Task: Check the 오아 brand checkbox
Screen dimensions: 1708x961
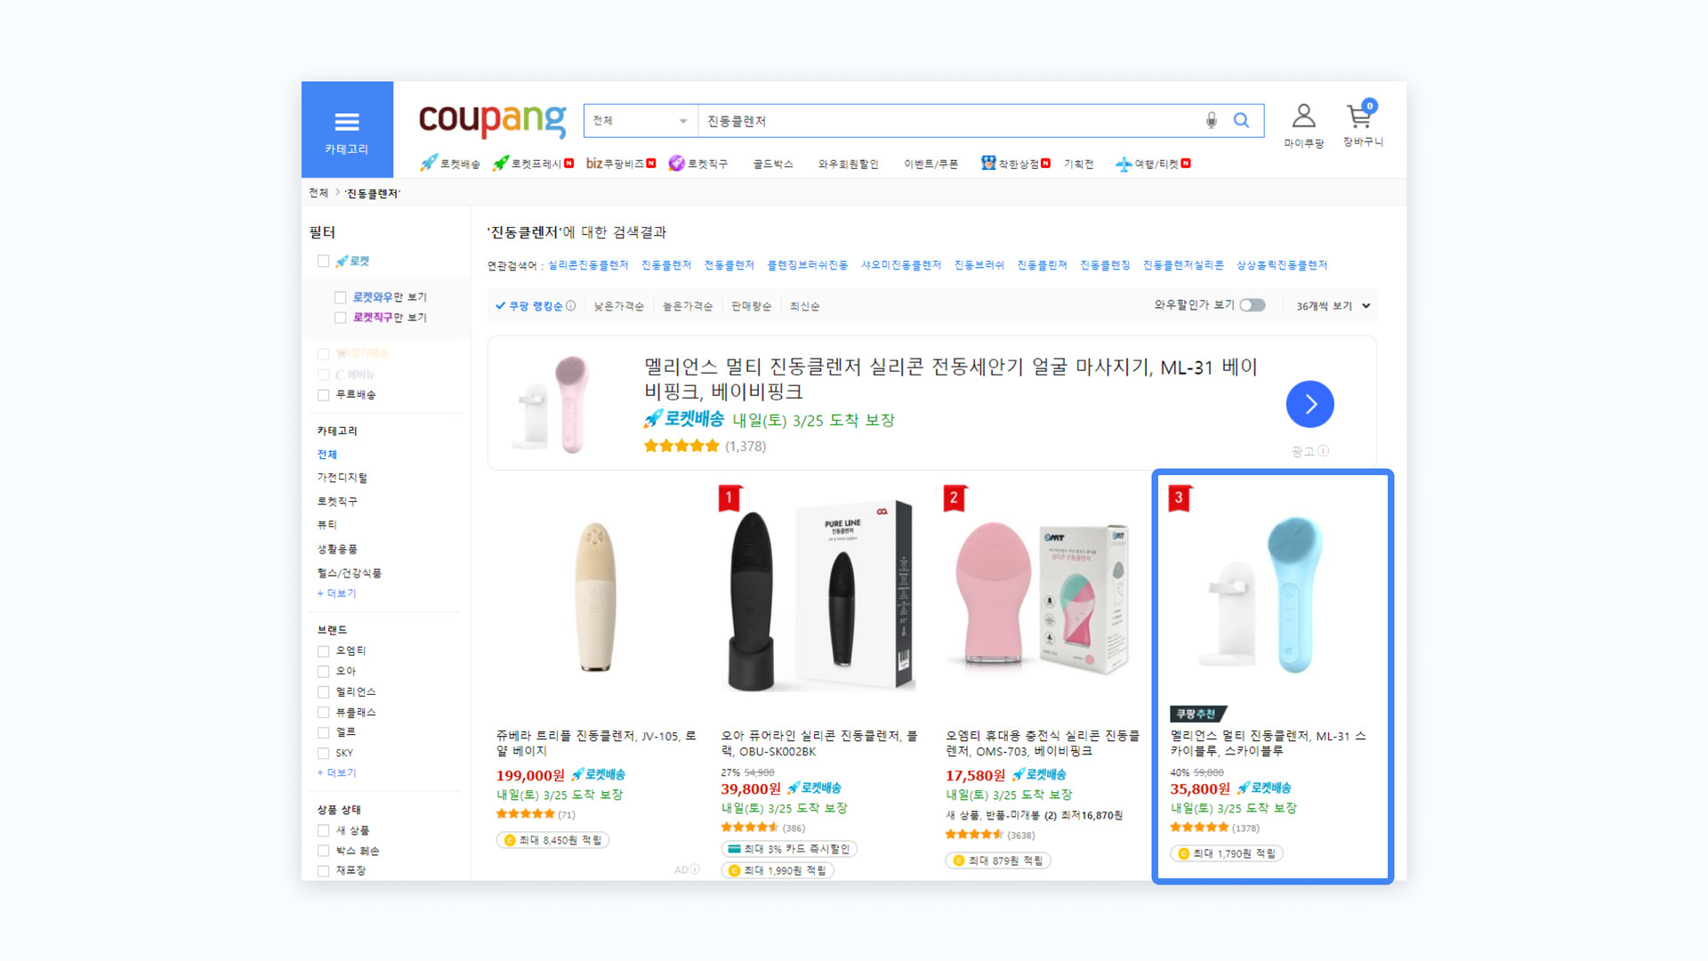Action: click(324, 672)
